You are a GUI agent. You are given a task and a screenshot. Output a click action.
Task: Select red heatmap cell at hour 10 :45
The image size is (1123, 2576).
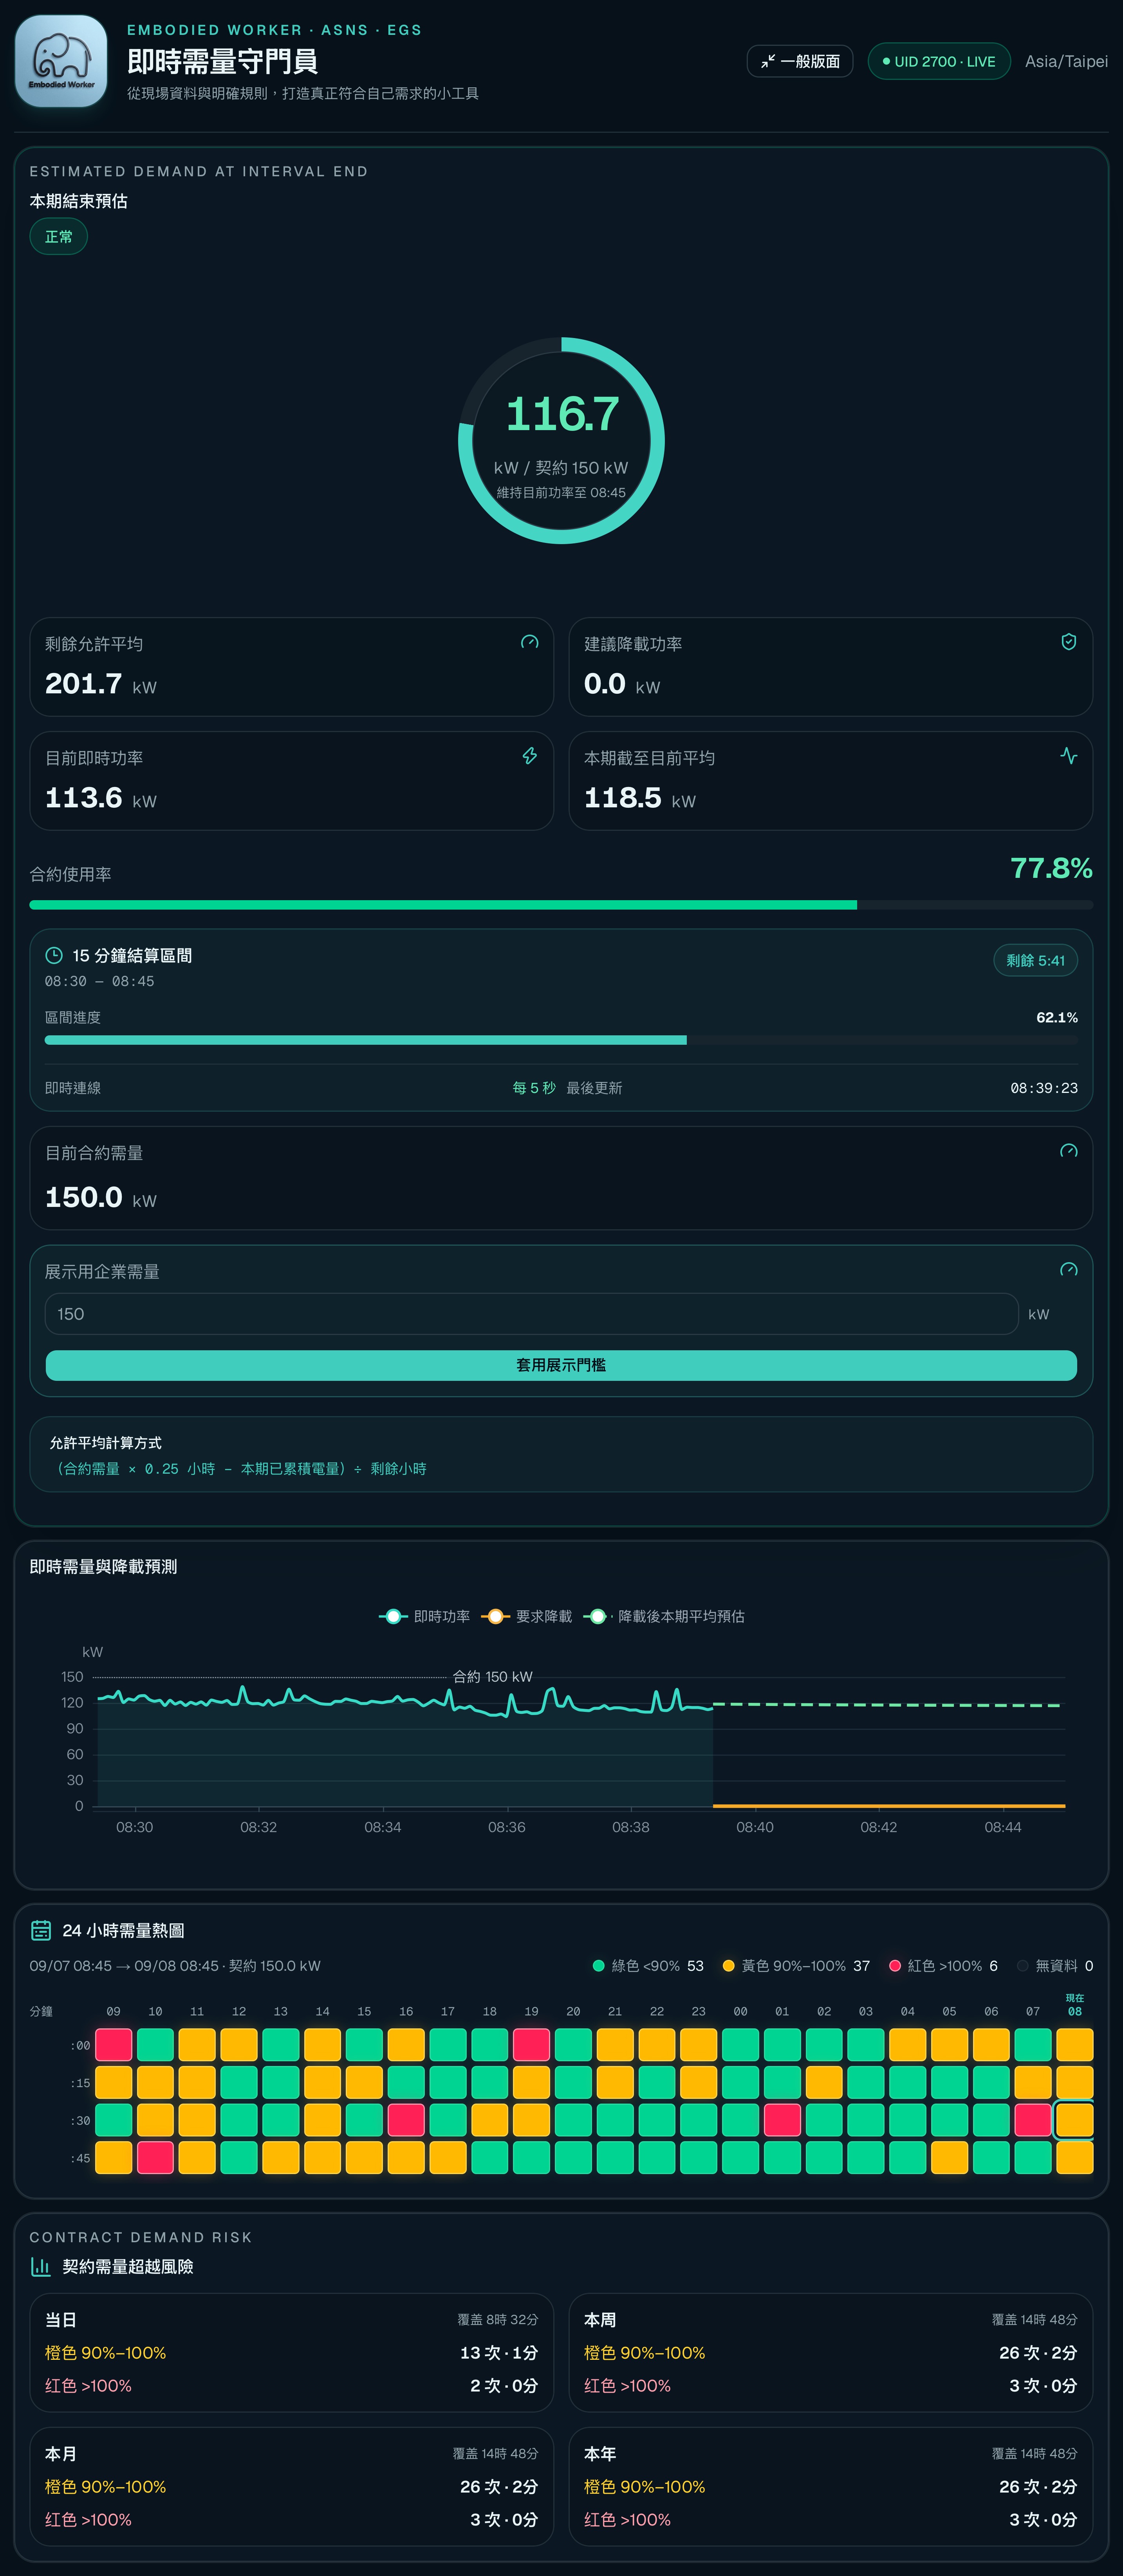click(x=155, y=2157)
